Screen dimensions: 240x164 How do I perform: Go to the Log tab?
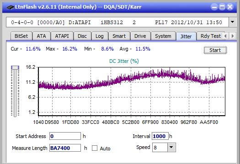100,36
